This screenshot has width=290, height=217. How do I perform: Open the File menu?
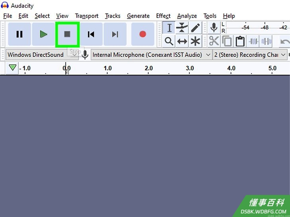8,16
